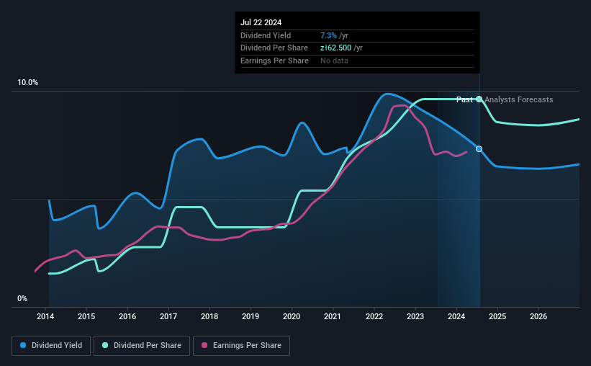Select the 2024 x-axis label
This screenshot has width=591, height=366.
tap(456, 316)
